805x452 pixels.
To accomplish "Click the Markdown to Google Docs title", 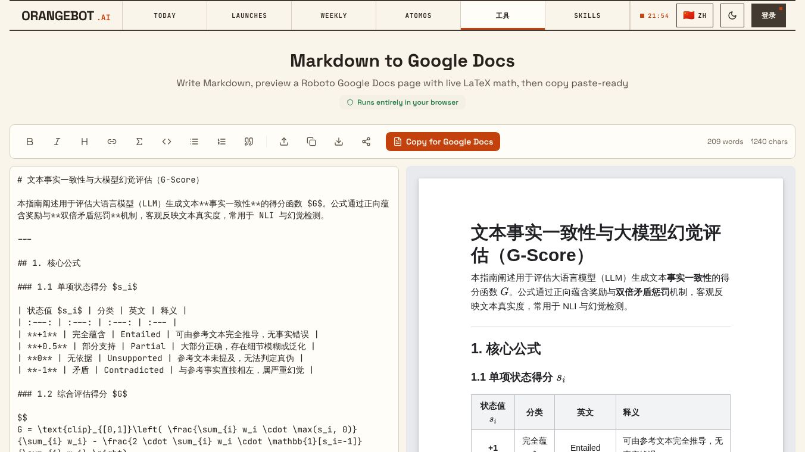I will pos(402,61).
